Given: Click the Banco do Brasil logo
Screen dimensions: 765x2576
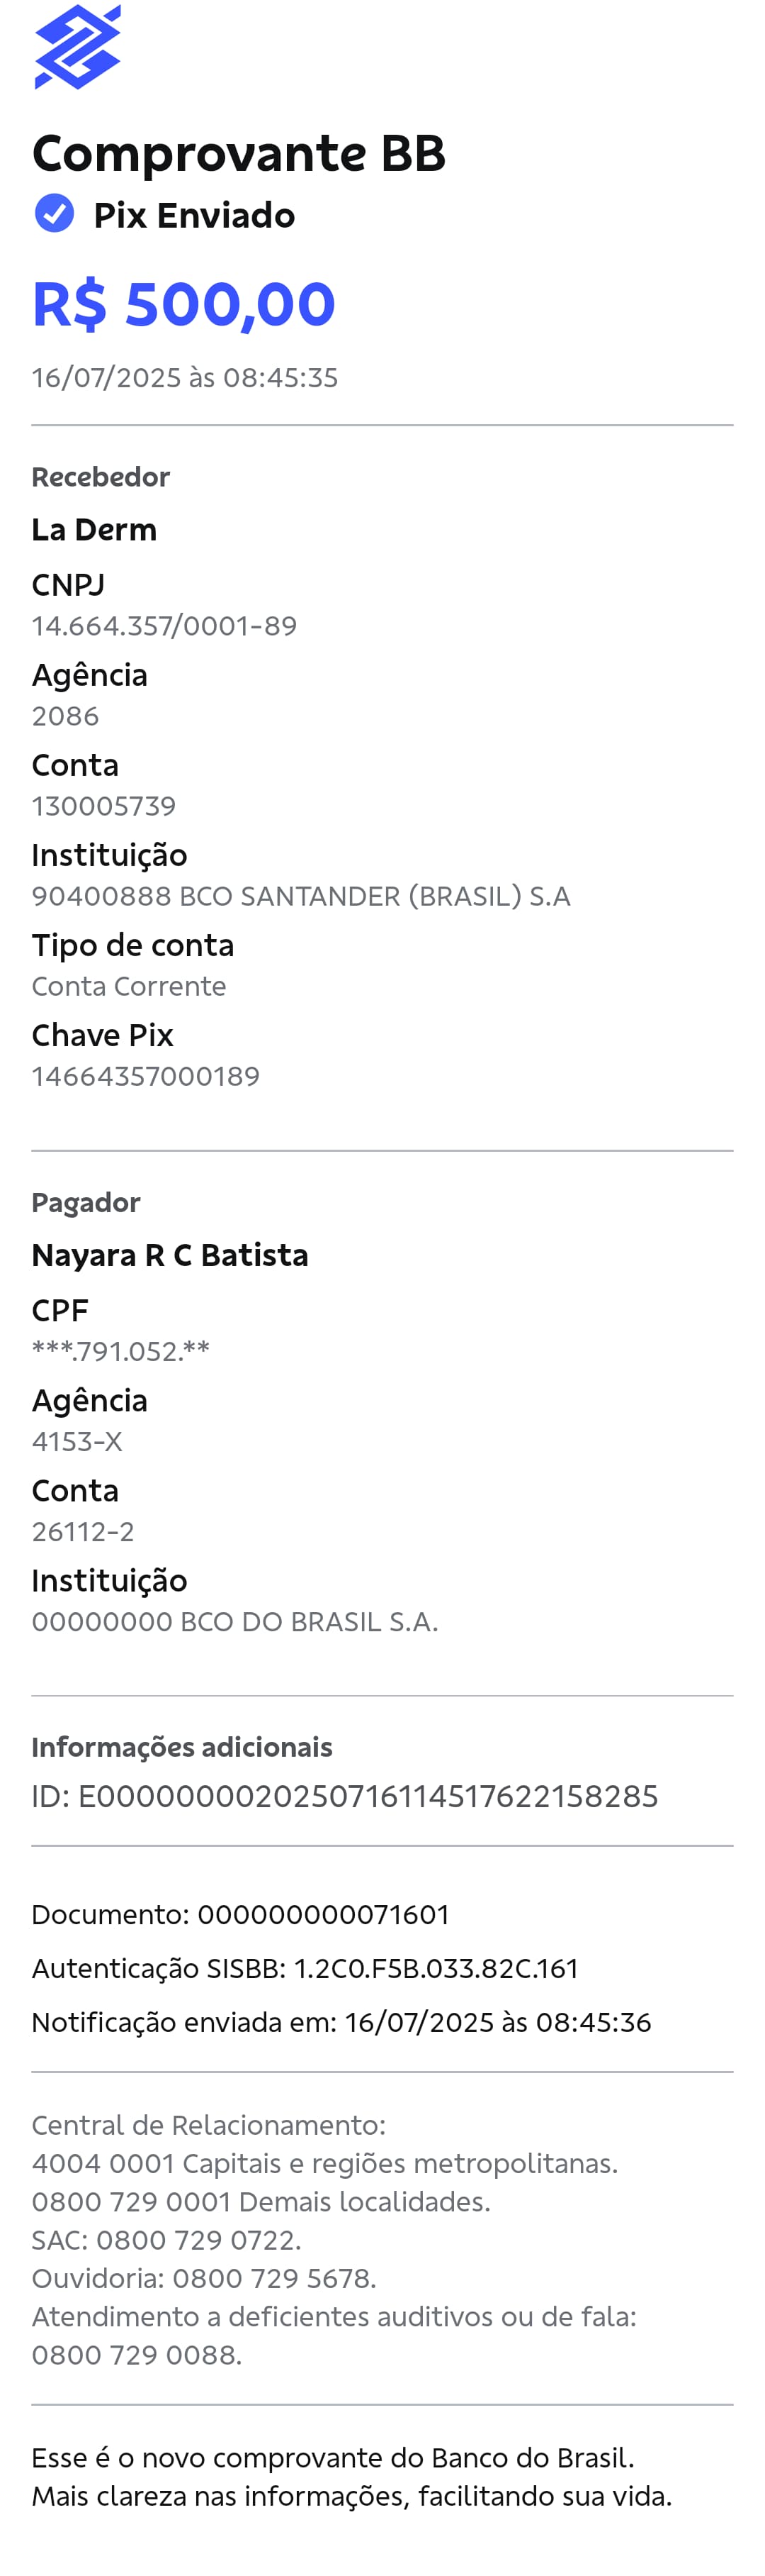Looking at the screenshot, I should [77, 47].
